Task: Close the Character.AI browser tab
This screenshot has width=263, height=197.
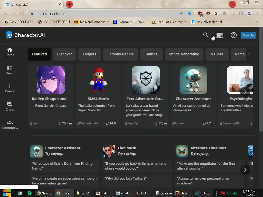Action: [60, 4]
